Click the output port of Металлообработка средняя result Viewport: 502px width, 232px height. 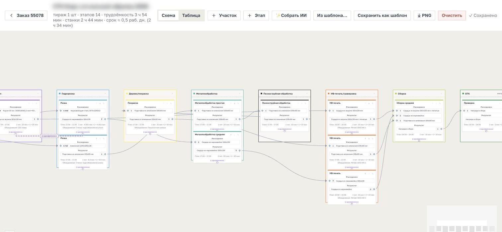[x=240, y=150]
